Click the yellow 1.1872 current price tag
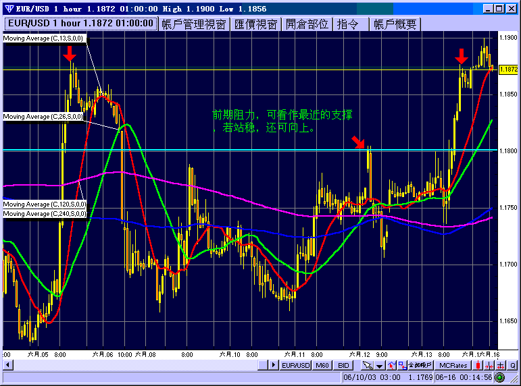The image size is (521, 386). (x=509, y=69)
